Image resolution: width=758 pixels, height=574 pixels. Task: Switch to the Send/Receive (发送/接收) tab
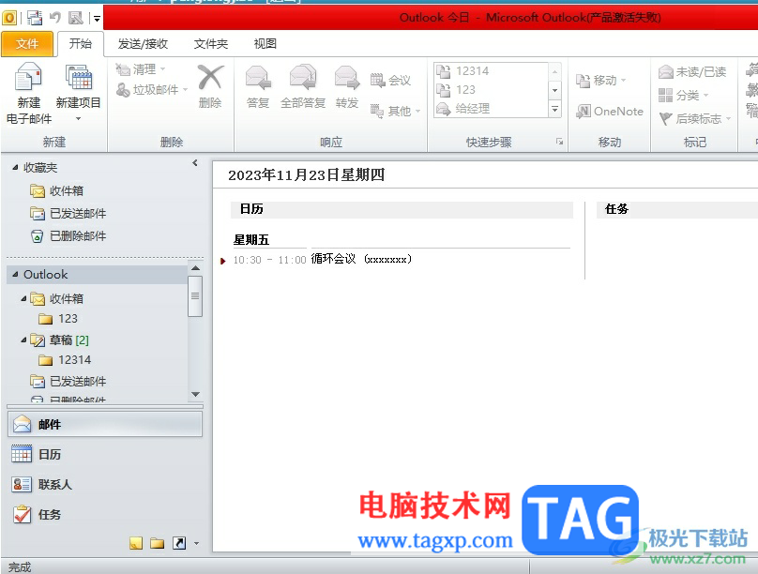coord(144,44)
